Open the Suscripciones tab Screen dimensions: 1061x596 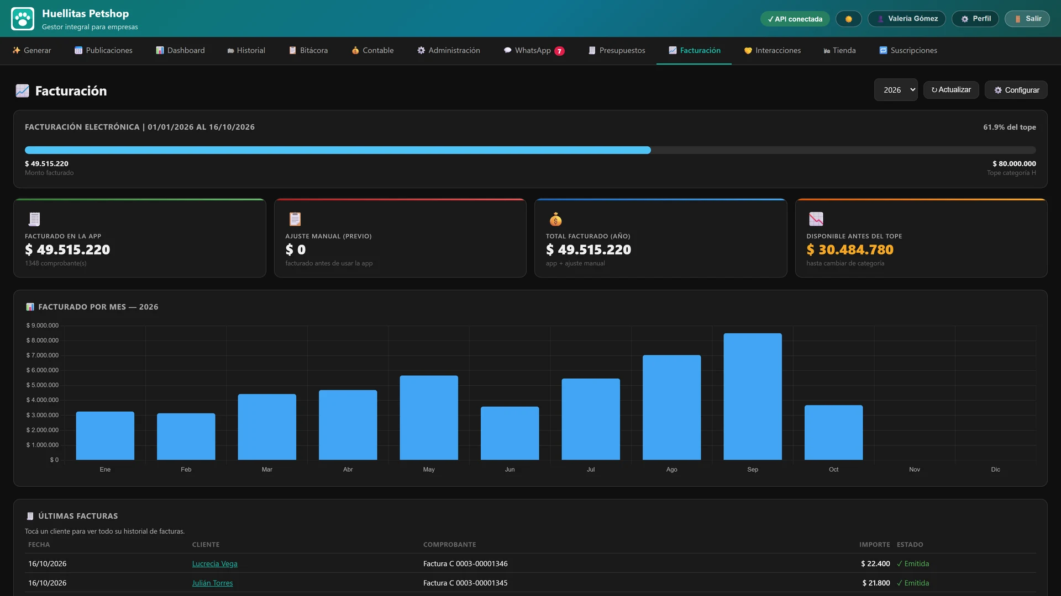(x=908, y=50)
